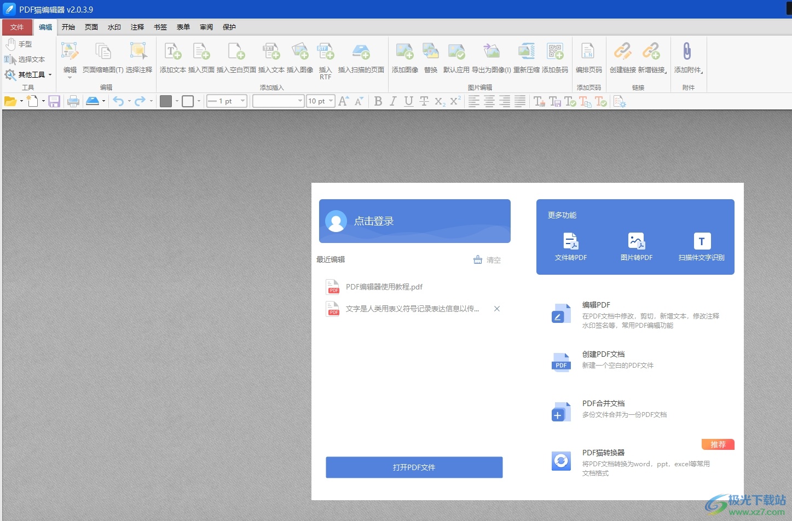Switch to the 表单 ribbon tab
Image resolution: width=792 pixels, height=521 pixels.
coord(183,27)
